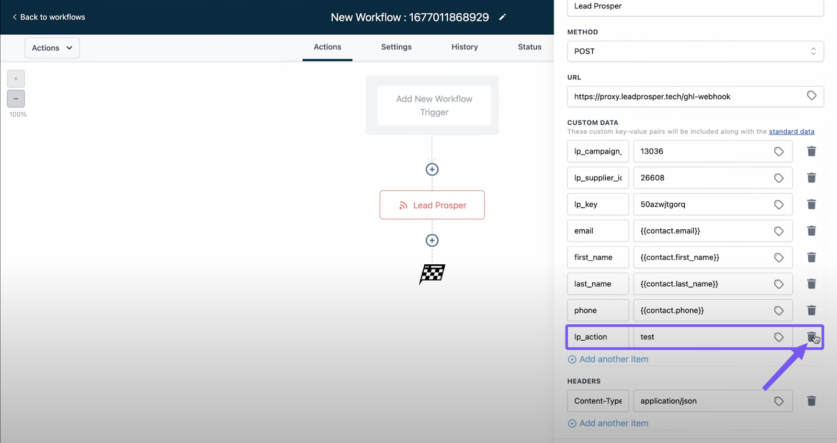Open tag picker for contact.email value
837x443 pixels.
(779, 231)
